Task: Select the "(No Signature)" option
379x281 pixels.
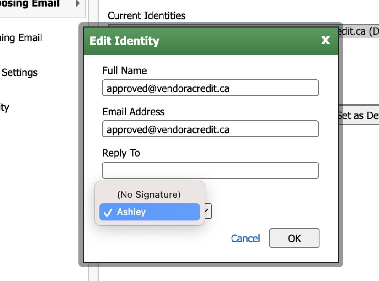Action: (x=149, y=195)
